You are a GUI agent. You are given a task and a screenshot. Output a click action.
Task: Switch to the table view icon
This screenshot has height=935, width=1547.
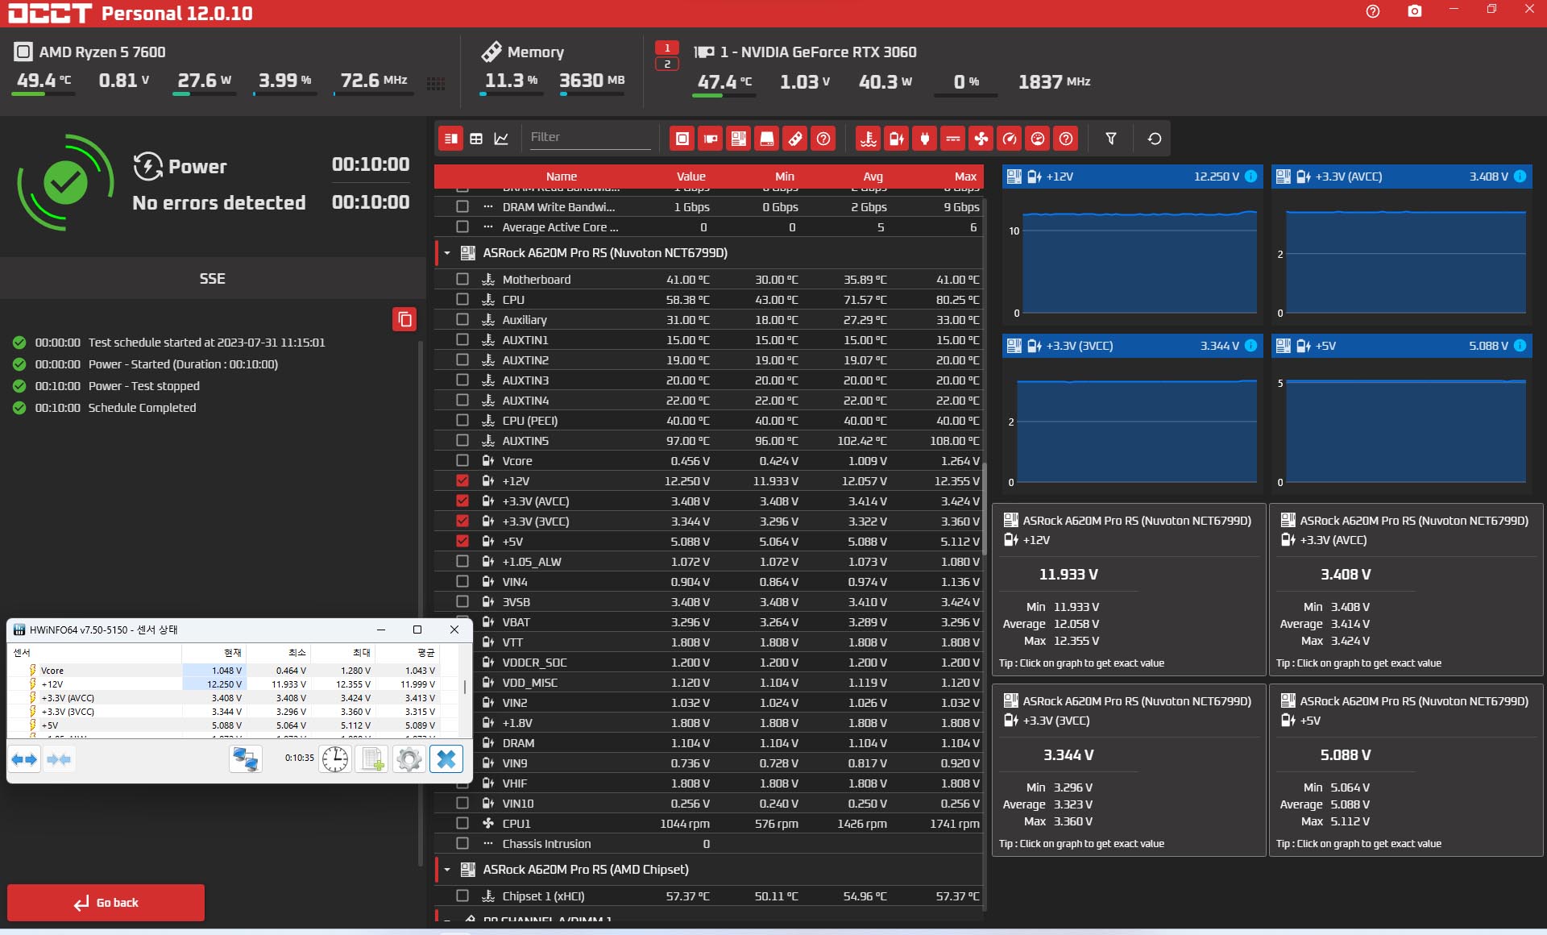tap(476, 139)
